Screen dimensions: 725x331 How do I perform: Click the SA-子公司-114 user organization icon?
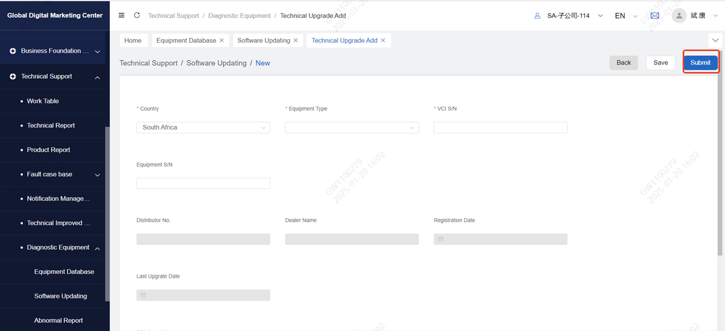point(537,15)
